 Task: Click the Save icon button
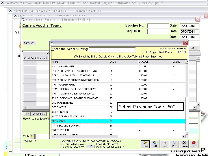coord(164,144)
